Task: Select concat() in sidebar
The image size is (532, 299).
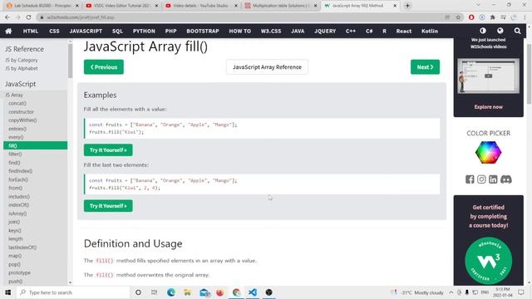Action: (x=17, y=103)
